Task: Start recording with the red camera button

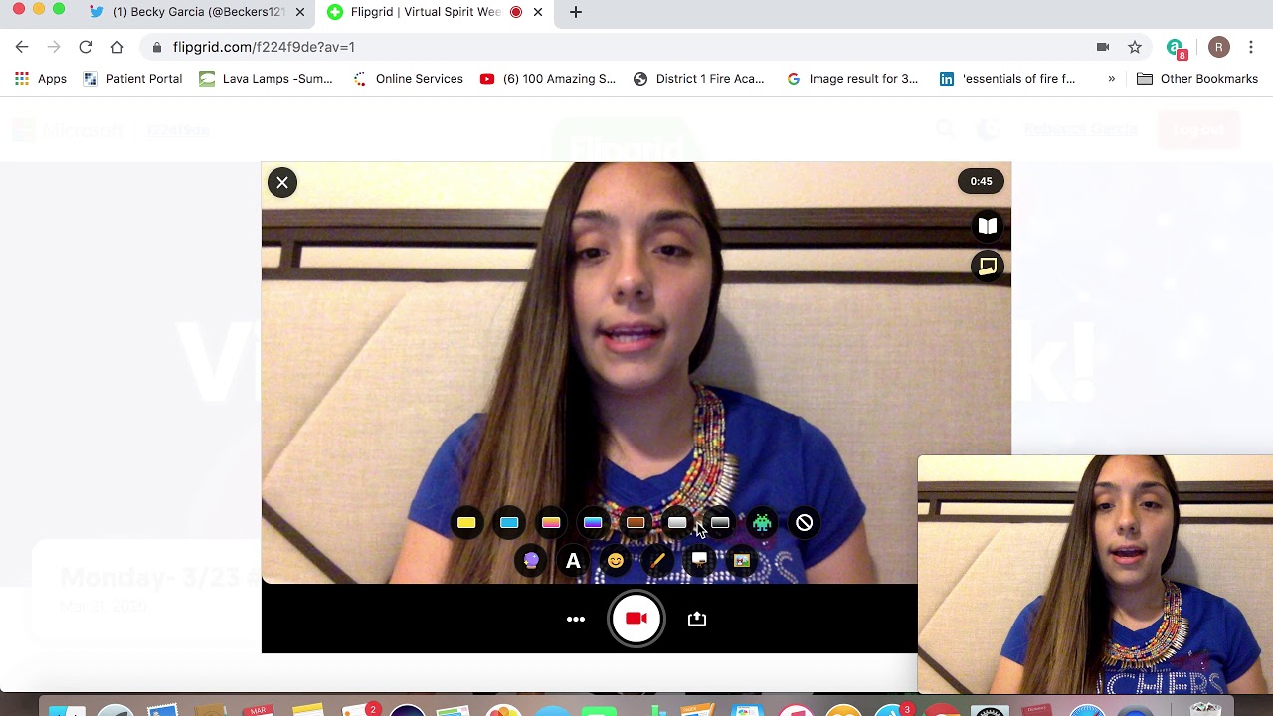Action: pyautogui.click(x=636, y=619)
